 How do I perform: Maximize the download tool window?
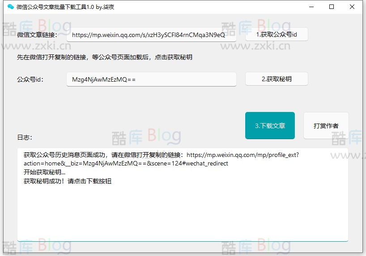click(332, 7)
